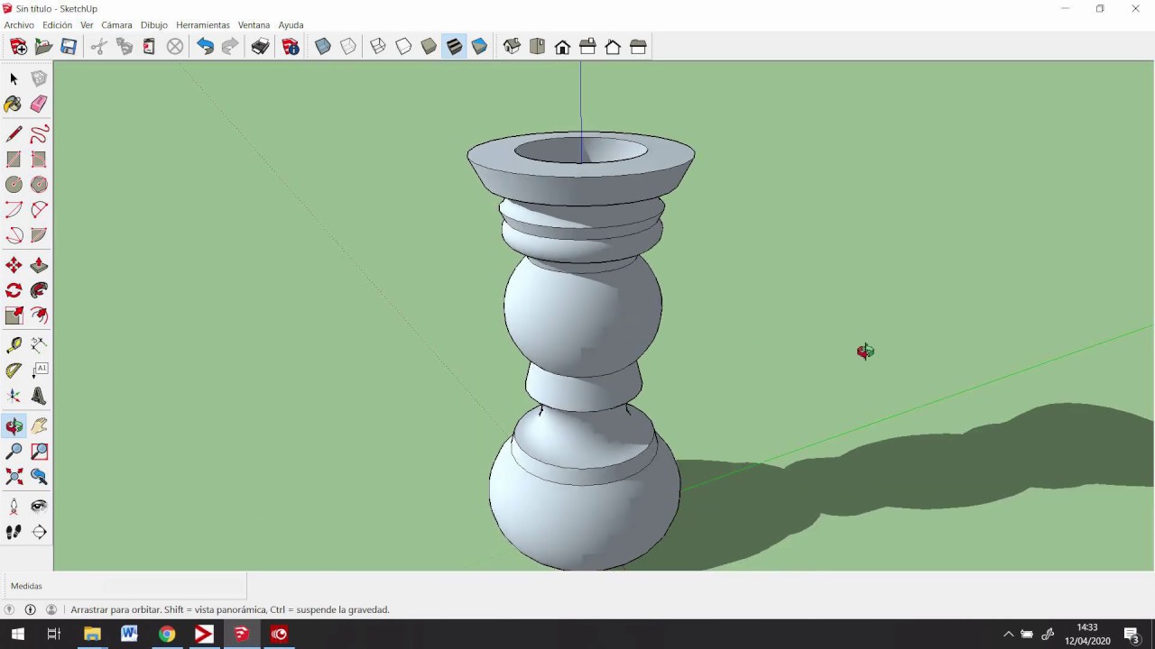Select the Push/Pull tool

(x=39, y=265)
